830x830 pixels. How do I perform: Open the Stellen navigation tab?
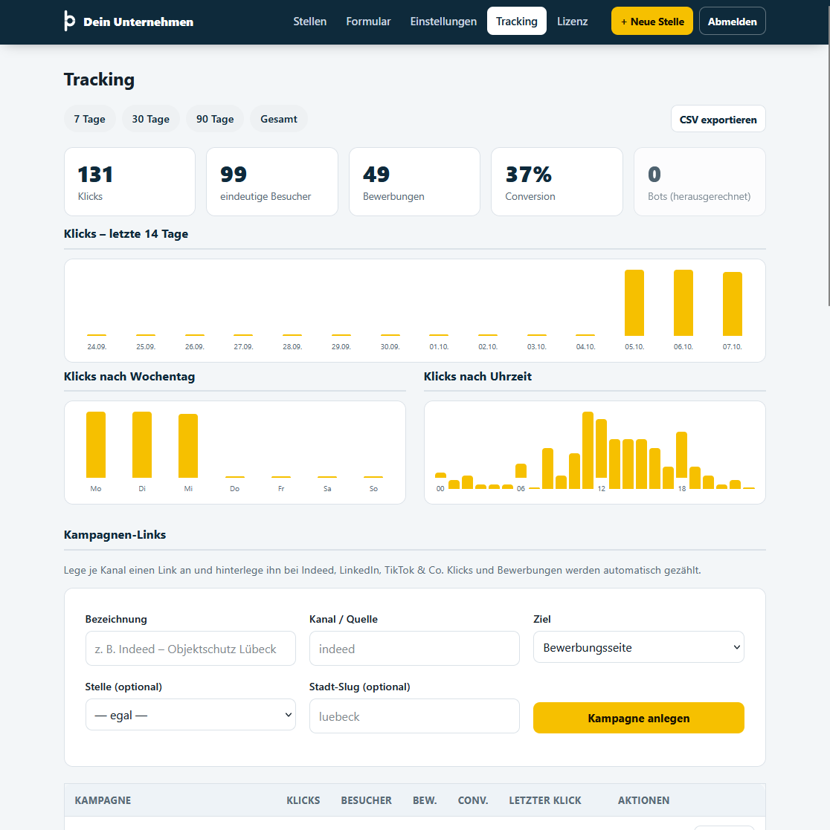pyautogui.click(x=310, y=21)
